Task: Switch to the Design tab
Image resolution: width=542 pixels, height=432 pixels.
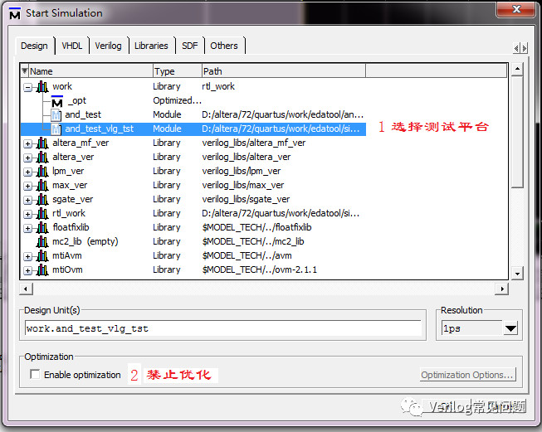Action: point(34,46)
